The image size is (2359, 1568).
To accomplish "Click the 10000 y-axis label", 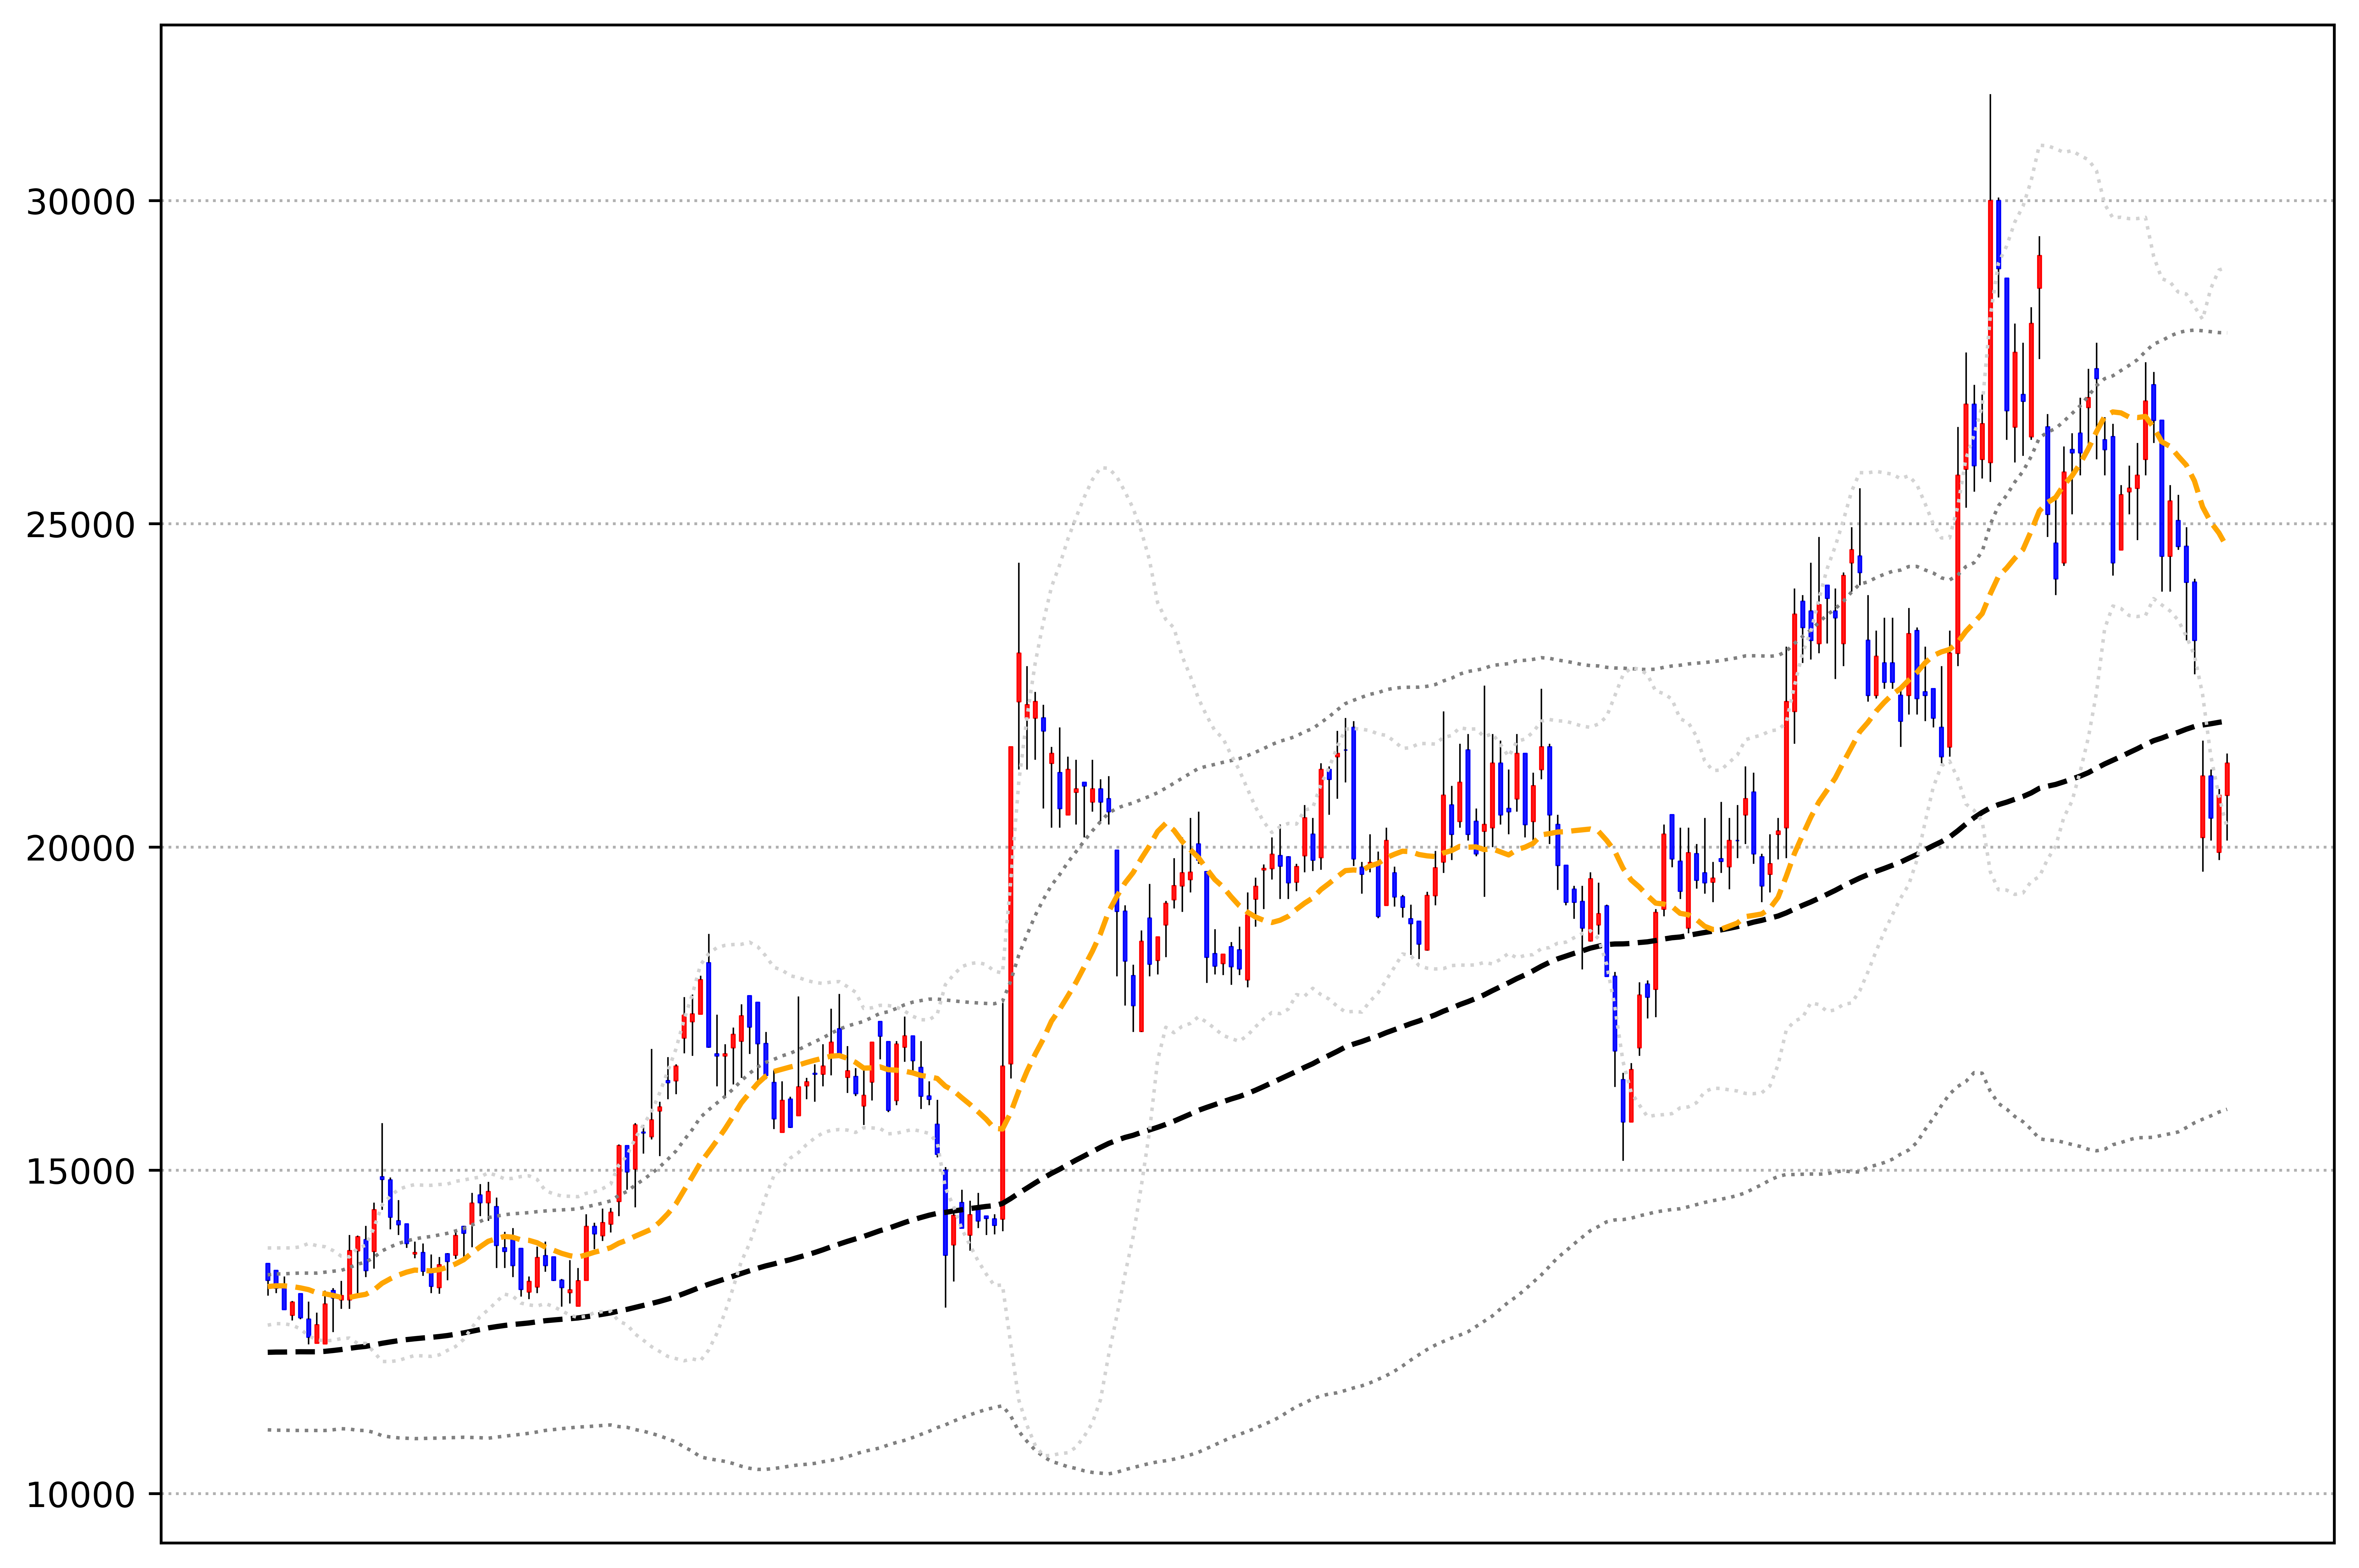I will [80, 1495].
